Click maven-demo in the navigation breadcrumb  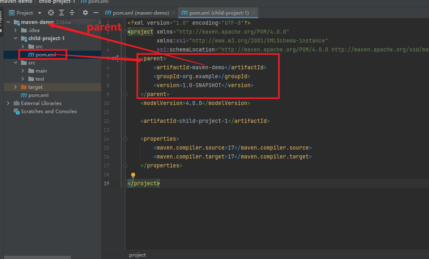click(x=16, y=2)
